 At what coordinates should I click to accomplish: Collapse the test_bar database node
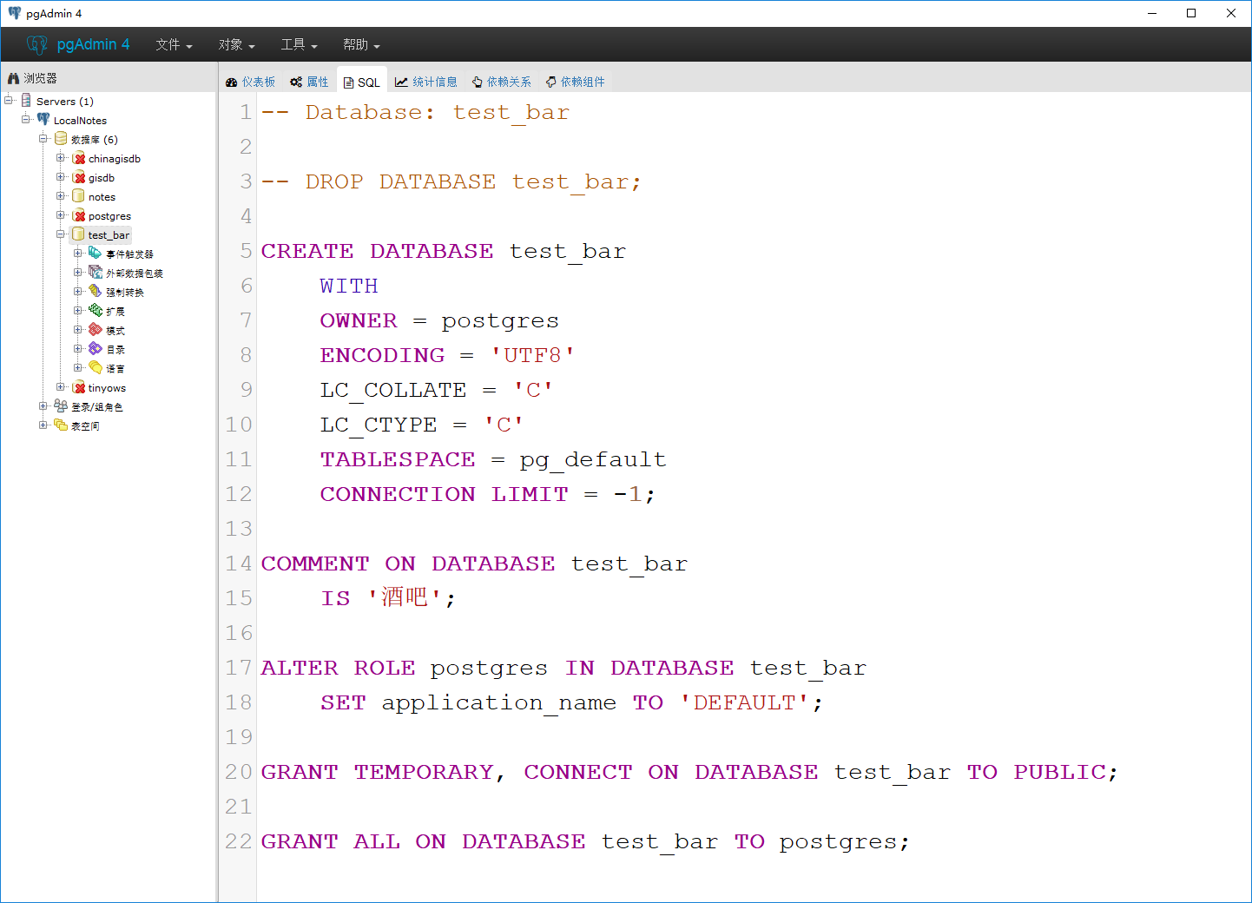click(61, 234)
